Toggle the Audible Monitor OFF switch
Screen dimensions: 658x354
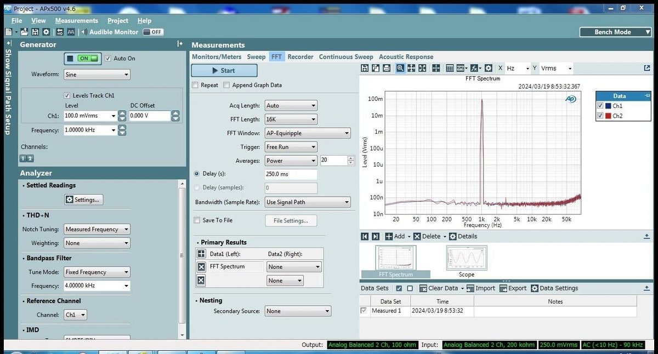pos(152,32)
